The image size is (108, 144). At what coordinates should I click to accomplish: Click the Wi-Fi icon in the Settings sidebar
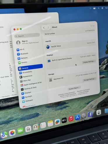18,50
